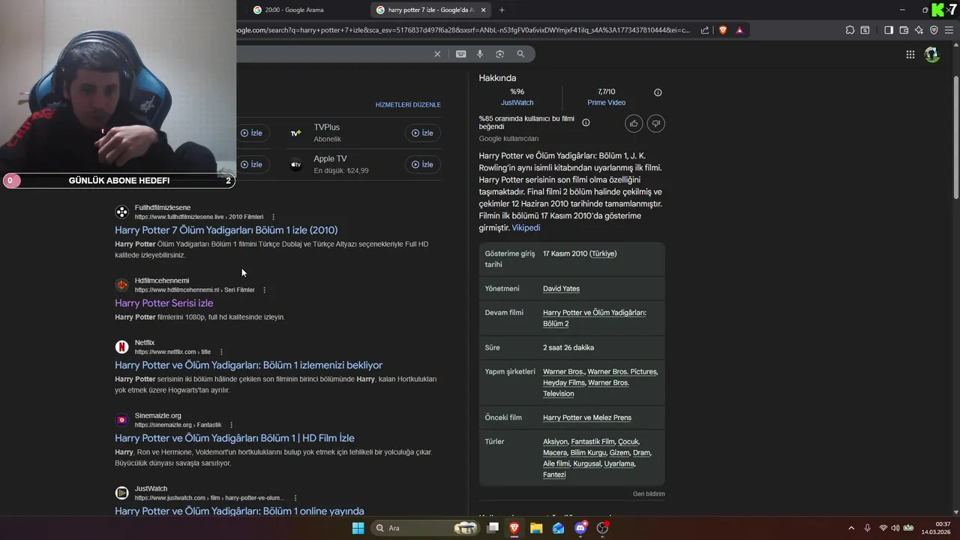The width and height of the screenshot is (960, 540).
Task: Click HİZMETLERİ DÜZENLE link
Action: point(408,105)
